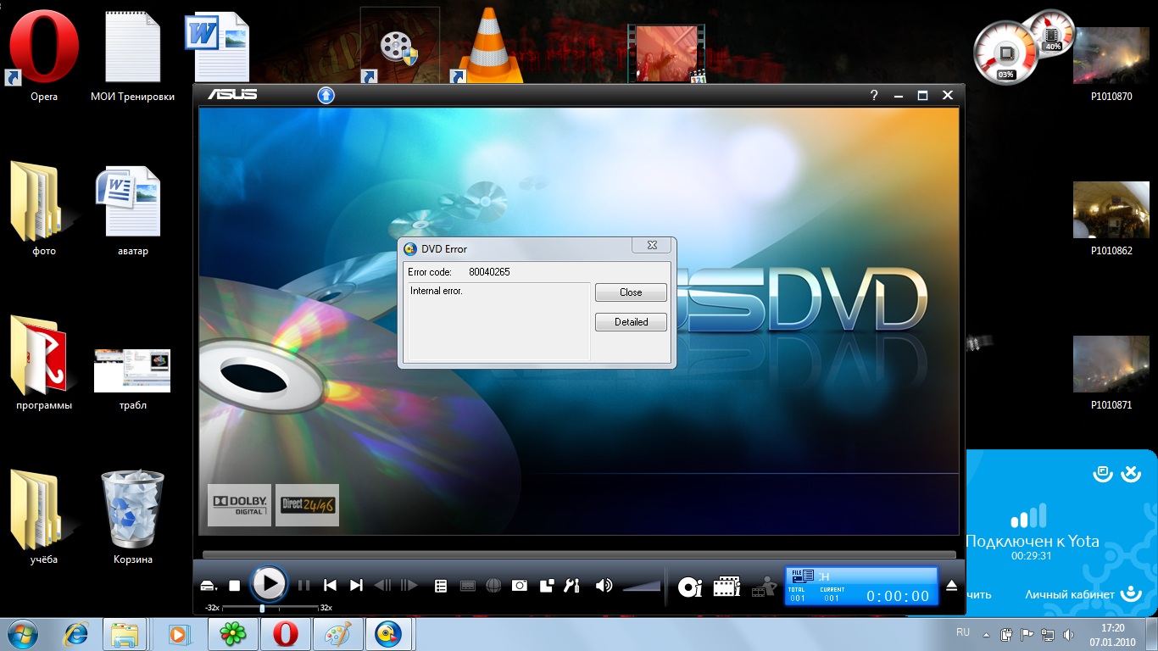Click the Detailed button in DVD Error dialog

[631, 322]
